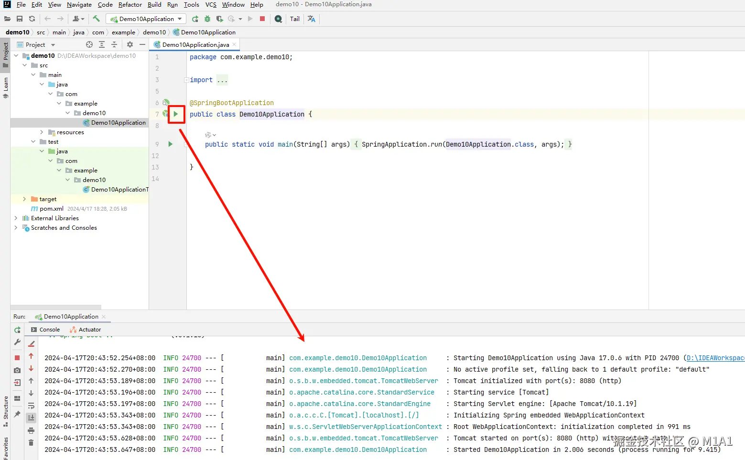Switch to the Actuator tab
Image resolution: width=745 pixels, height=460 pixels.
point(90,330)
